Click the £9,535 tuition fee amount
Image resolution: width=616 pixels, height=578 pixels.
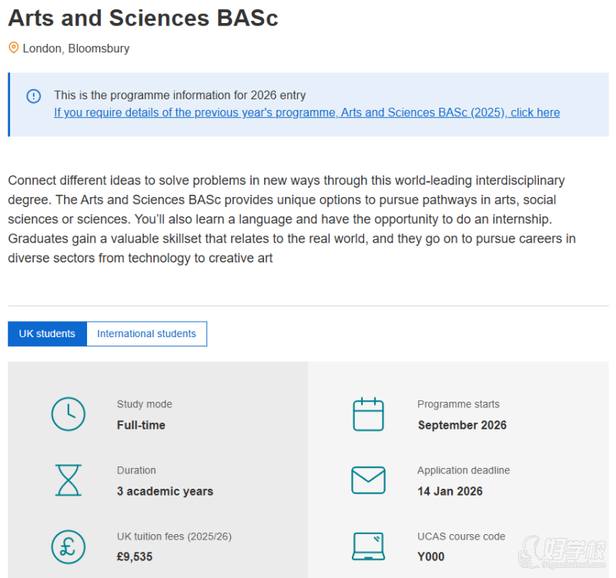tap(135, 556)
